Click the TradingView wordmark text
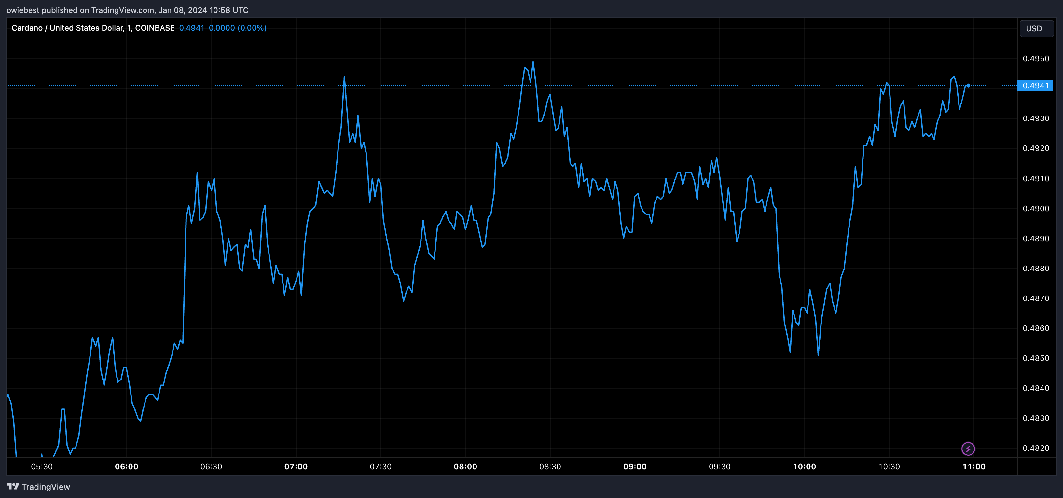The width and height of the screenshot is (1063, 498). (46, 487)
